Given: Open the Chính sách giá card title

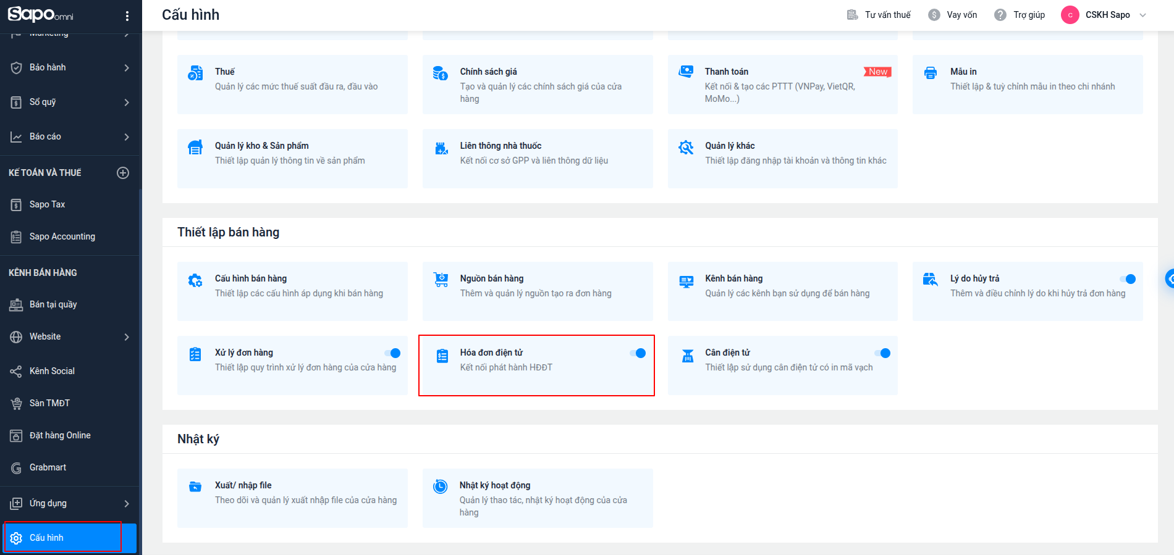Looking at the screenshot, I should tap(488, 72).
